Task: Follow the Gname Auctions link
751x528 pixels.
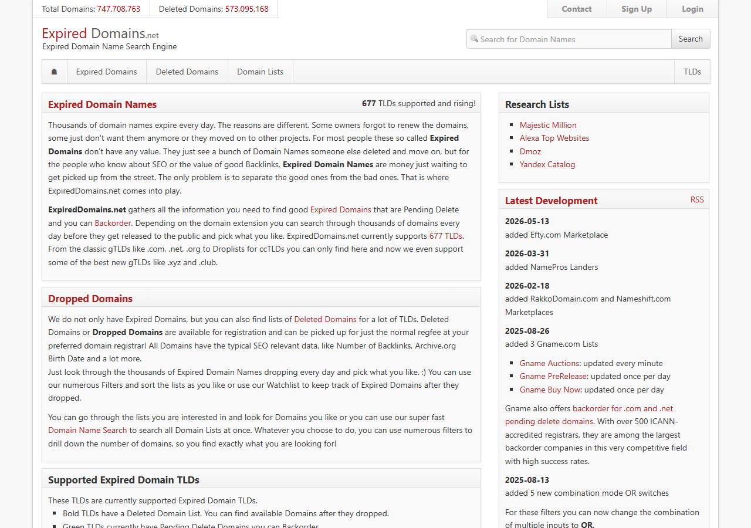Action: pos(550,363)
